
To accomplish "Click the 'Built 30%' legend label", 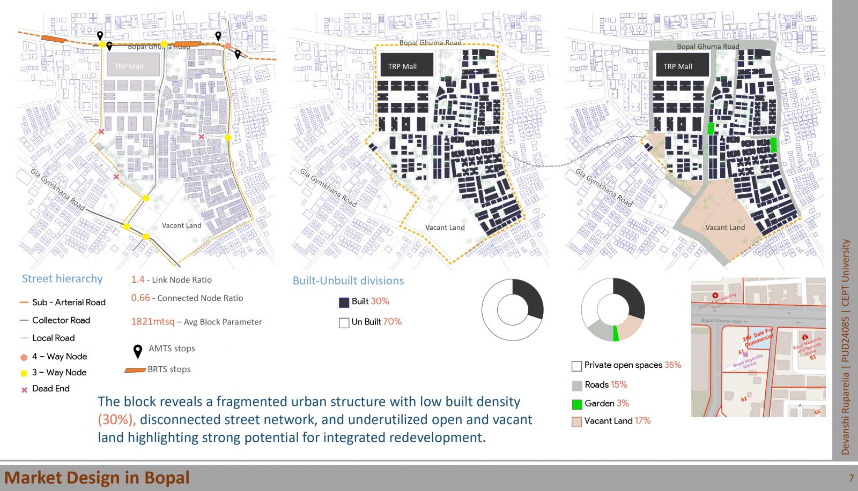I will pyautogui.click(x=371, y=301).
